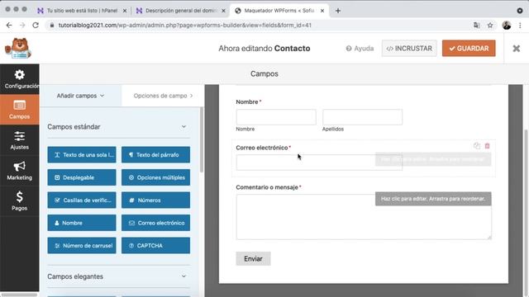Add an Opciones múltiples field
This screenshot has width=529, height=297.
155,177
